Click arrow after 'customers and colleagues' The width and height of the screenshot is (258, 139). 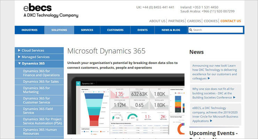[x=209, y=79]
